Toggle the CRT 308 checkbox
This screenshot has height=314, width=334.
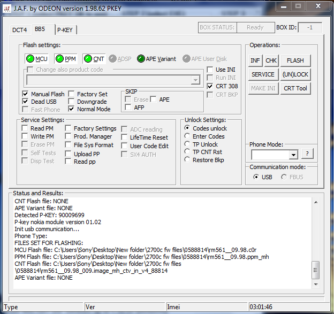[210, 86]
